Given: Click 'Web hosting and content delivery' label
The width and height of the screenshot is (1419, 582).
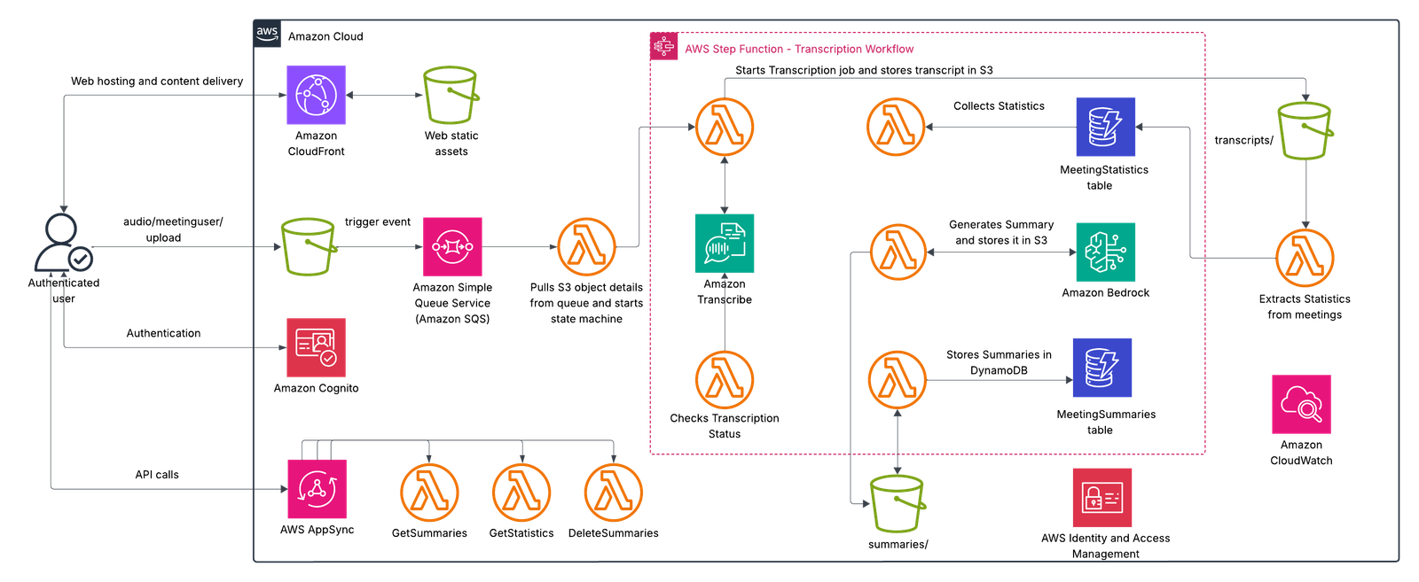Looking at the screenshot, I should [x=157, y=81].
